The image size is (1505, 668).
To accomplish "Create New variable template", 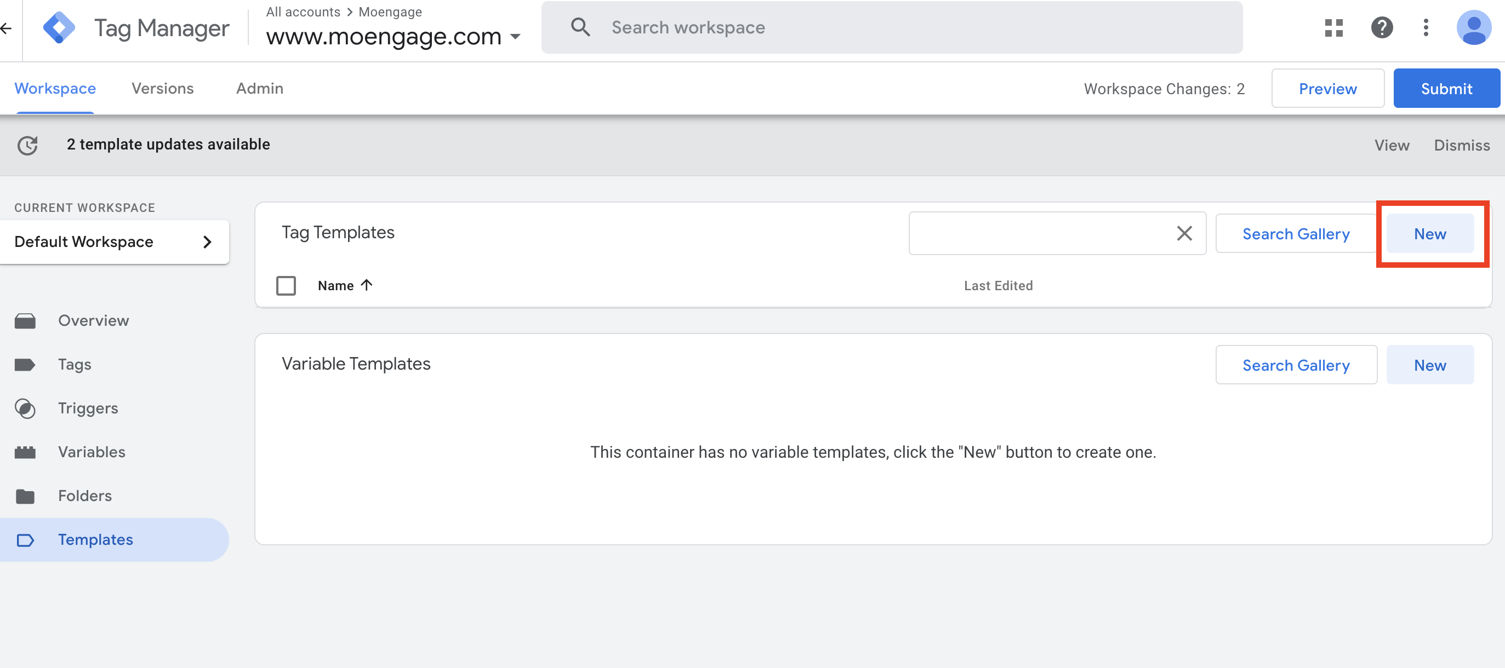I will tap(1429, 365).
